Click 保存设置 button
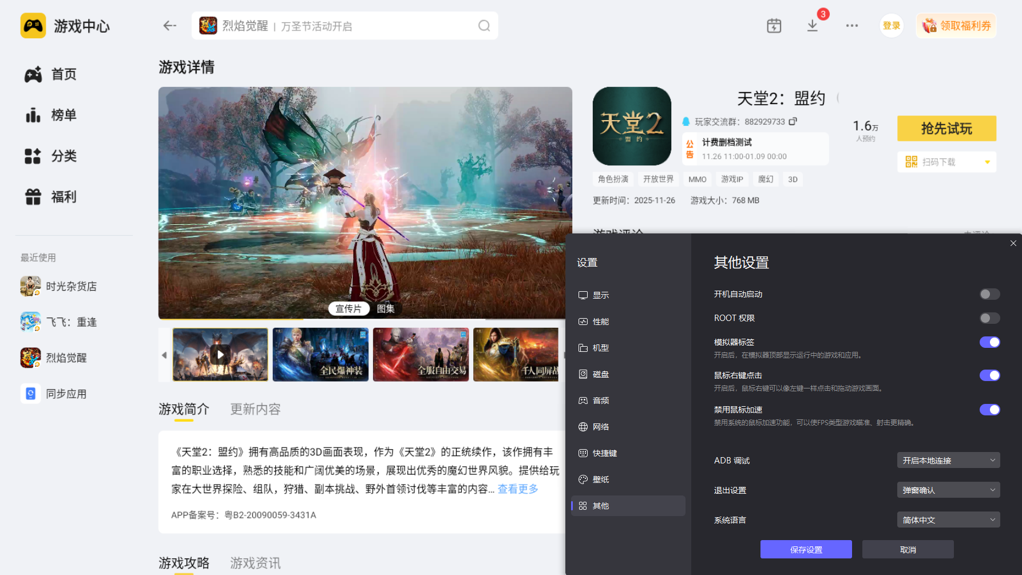Viewport: 1022px width, 575px height. (x=806, y=550)
